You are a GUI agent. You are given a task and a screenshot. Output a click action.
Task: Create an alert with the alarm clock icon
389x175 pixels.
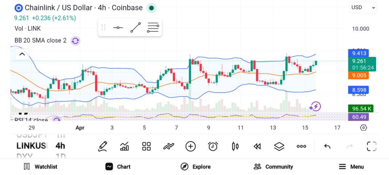point(213,146)
